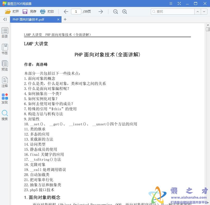
Task: Click the document title PHP 面向对象技术(全面讲解)
Action: [x=107, y=55]
